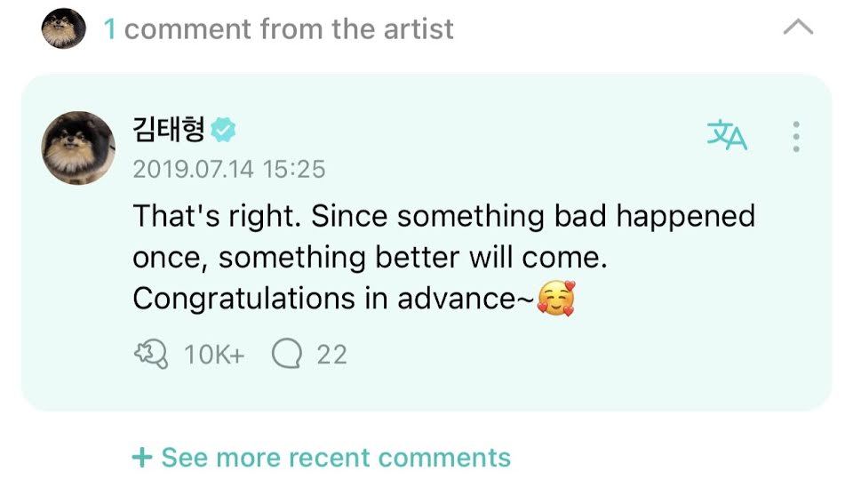Viewport: 853px width, 480px height.
Task: Tap the cheer reaction icon
Action: pyautogui.click(x=151, y=355)
